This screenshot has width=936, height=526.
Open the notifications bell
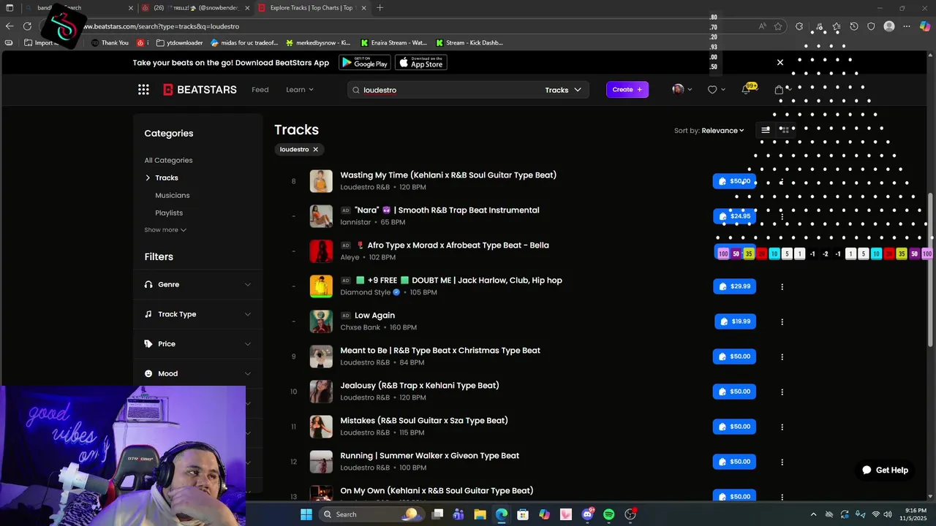tap(746, 89)
